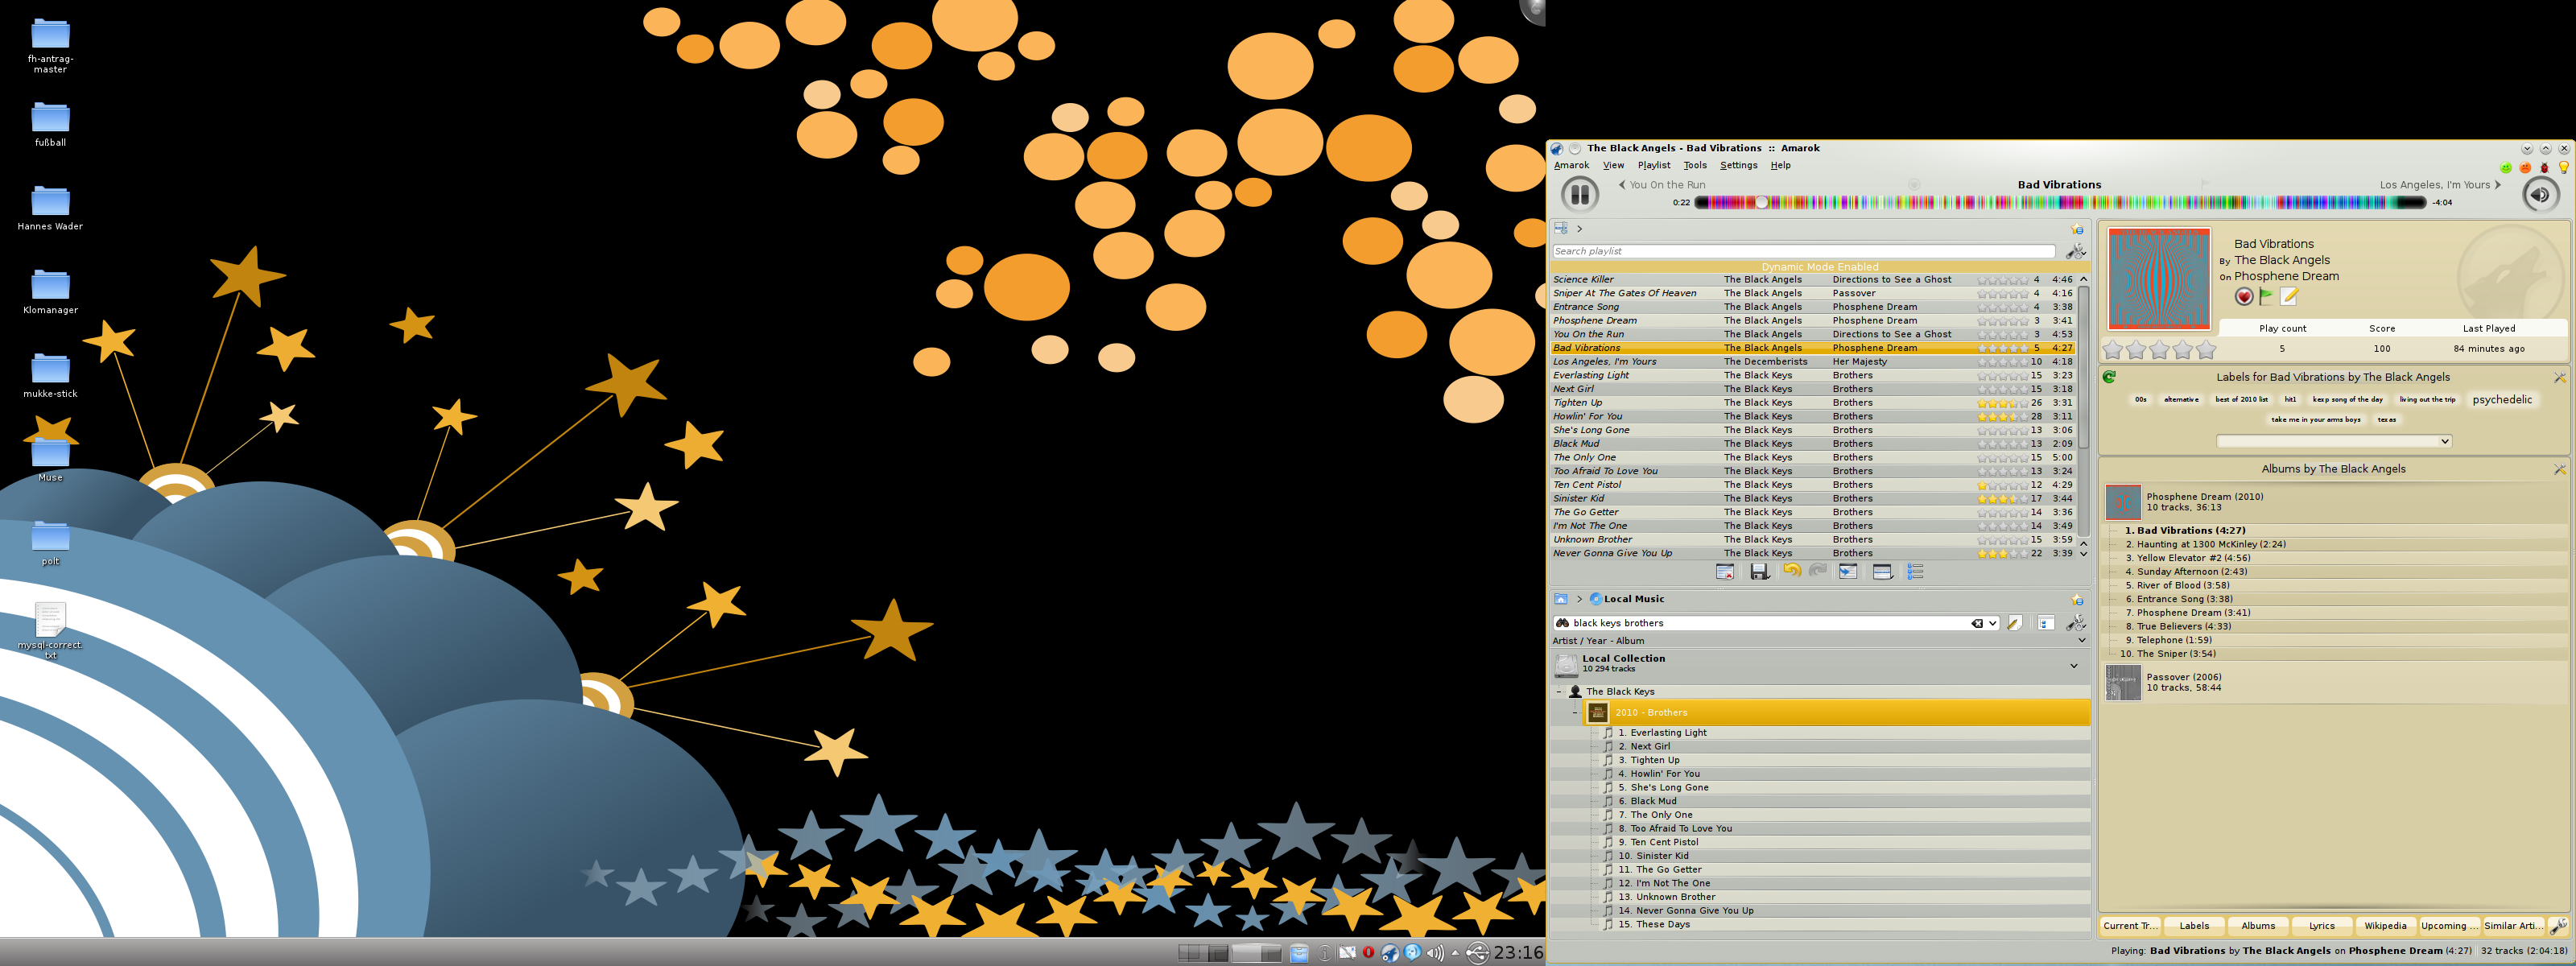Screen dimensions: 2576x966
Task: Switch to the Lyrics applet tab
Action: coord(2322,926)
